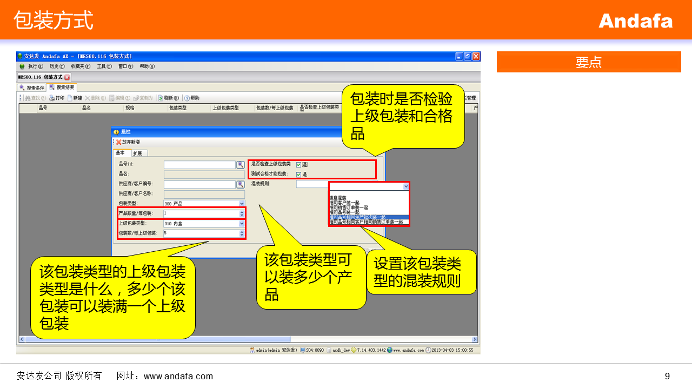Click the 打印 print icon in toolbar
Screen dimensions: 692x389
[52, 98]
